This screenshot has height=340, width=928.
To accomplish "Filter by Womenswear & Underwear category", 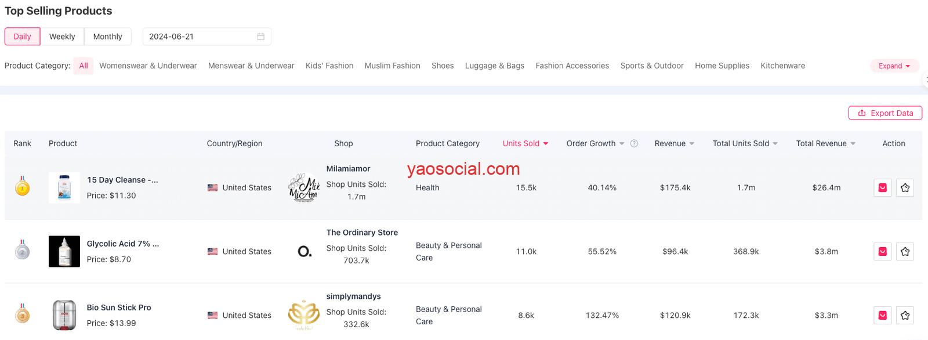I will tap(148, 66).
